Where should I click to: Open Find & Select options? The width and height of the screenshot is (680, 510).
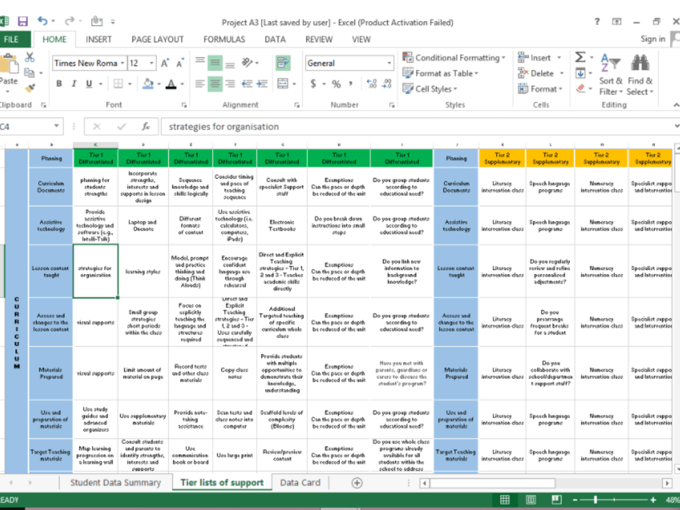pos(640,74)
